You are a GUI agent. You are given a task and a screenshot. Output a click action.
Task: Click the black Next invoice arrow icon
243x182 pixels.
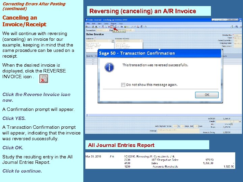point(122,27)
